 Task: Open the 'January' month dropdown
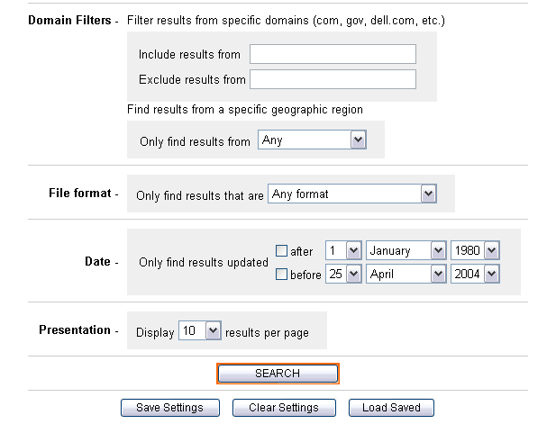pyautogui.click(x=406, y=251)
